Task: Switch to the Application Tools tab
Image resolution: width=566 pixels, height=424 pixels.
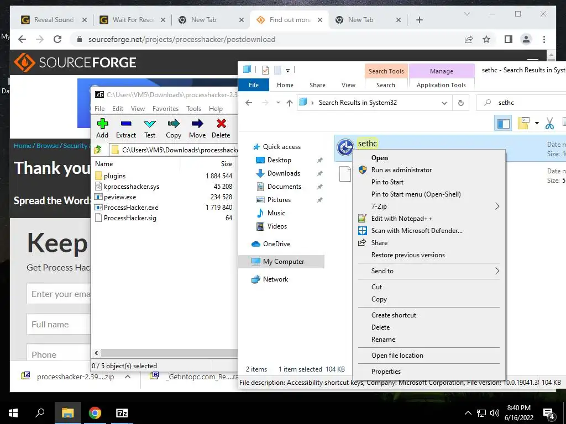Action: pyautogui.click(x=441, y=85)
